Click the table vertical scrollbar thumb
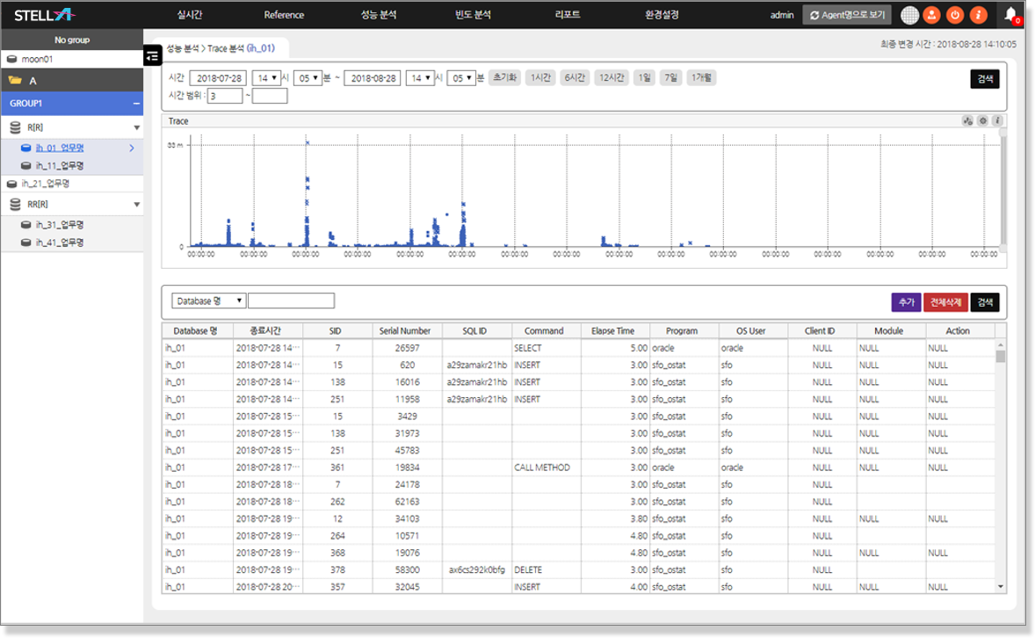 [1001, 357]
